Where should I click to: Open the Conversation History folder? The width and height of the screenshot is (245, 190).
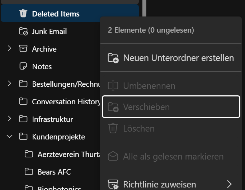coord(66,102)
